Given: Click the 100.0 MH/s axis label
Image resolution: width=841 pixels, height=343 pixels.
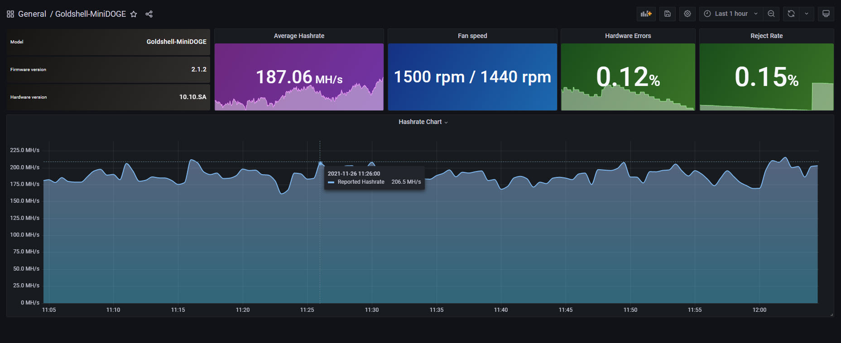Looking at the screenshot, I should coord(25,235).
